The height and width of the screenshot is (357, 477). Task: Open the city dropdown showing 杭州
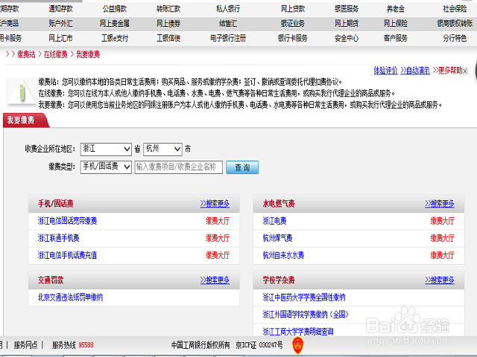162,149
